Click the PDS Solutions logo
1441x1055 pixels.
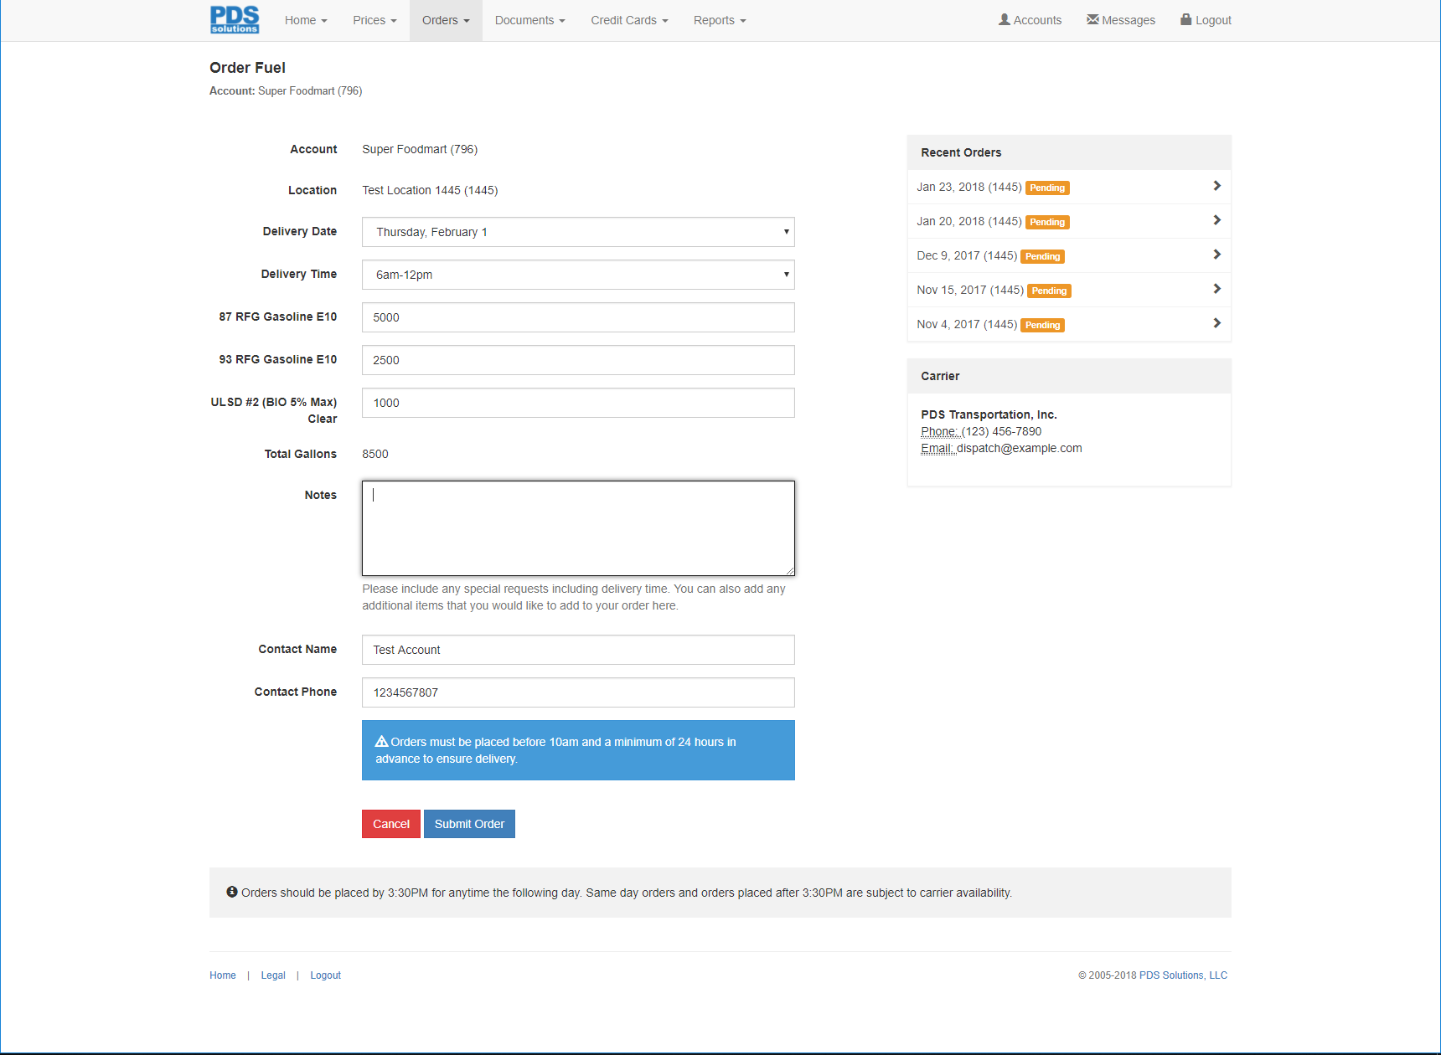235,19
